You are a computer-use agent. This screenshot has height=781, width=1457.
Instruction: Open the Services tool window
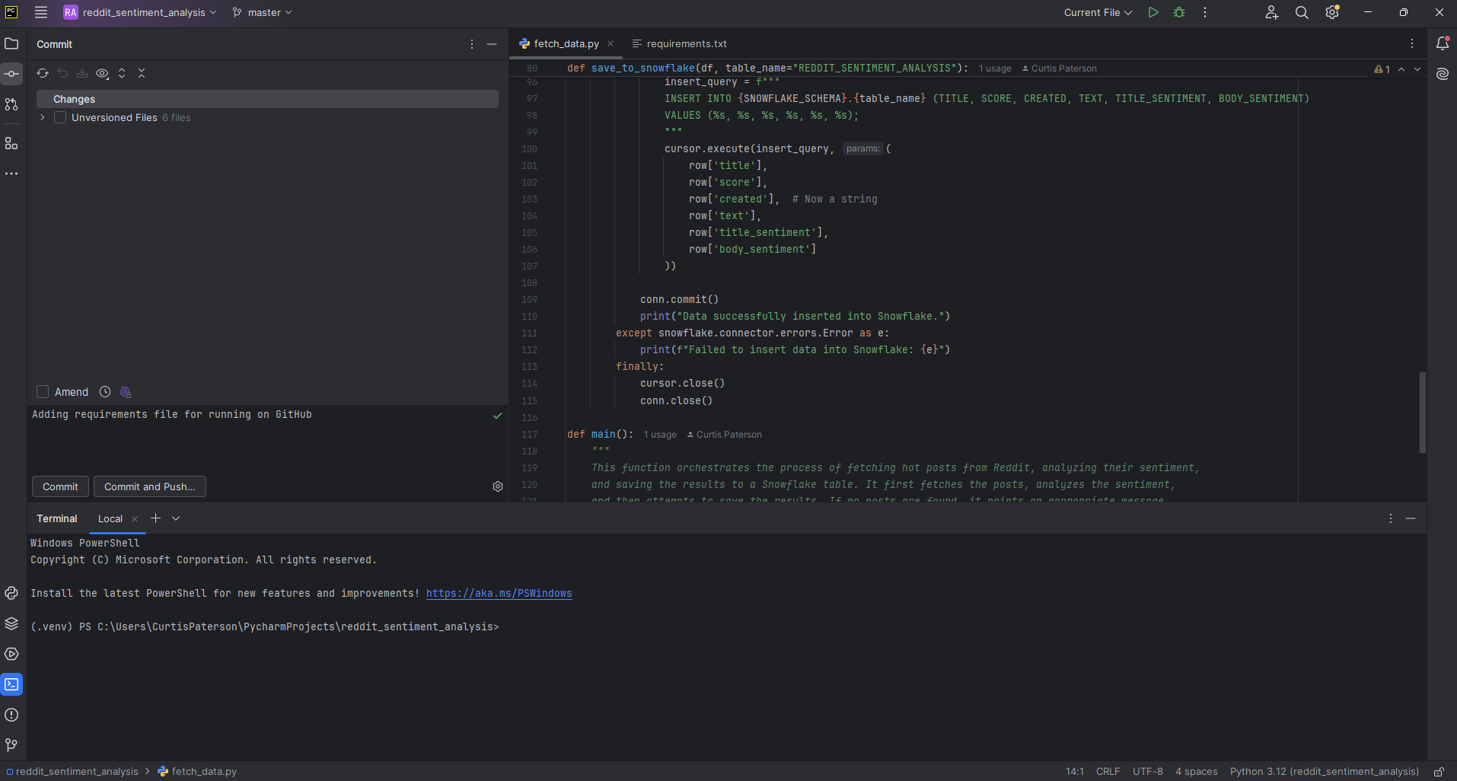tap(11, 654)
